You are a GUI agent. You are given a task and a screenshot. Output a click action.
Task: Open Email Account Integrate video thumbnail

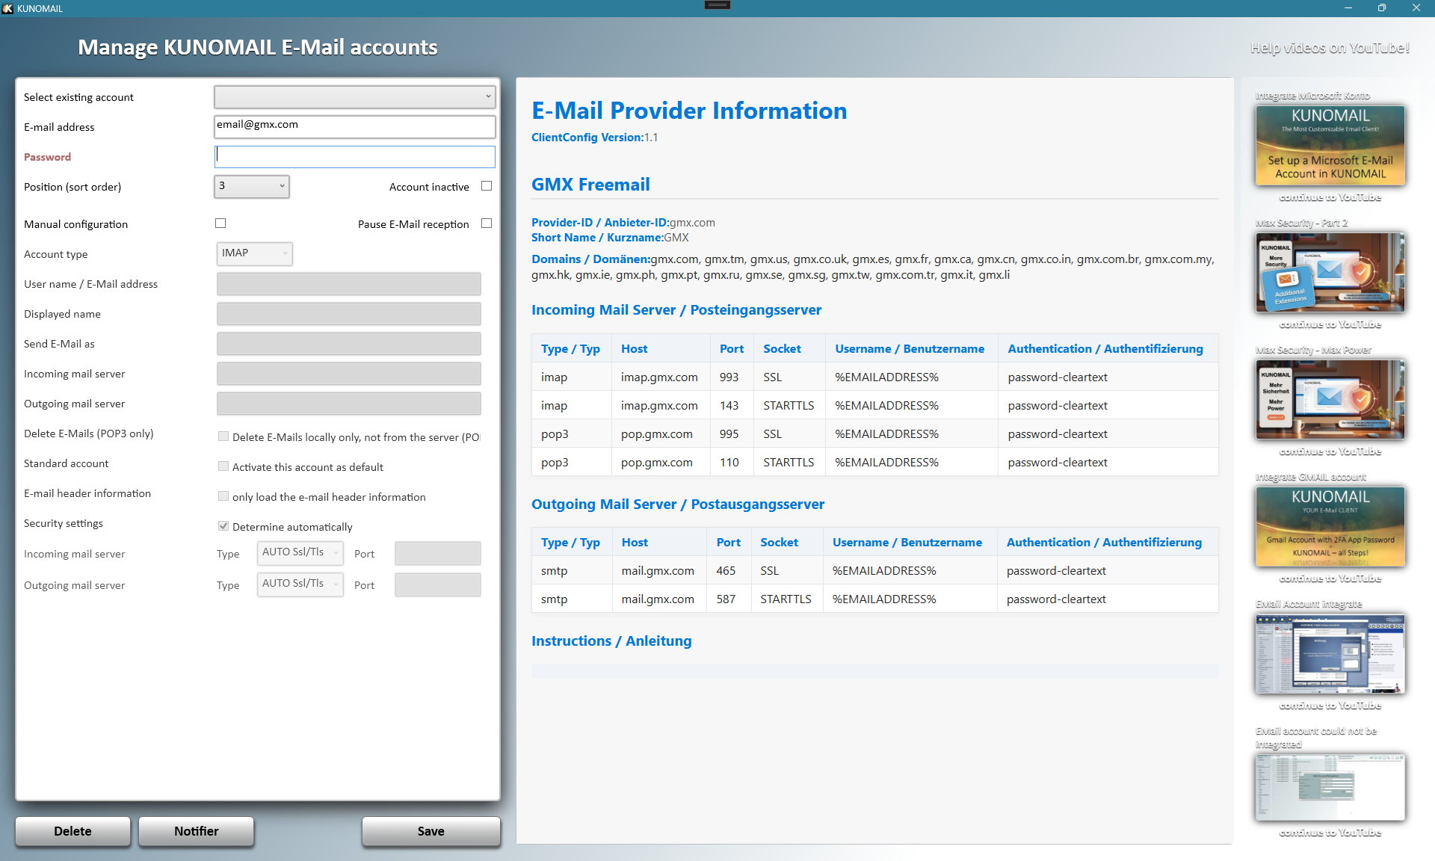1330,653
